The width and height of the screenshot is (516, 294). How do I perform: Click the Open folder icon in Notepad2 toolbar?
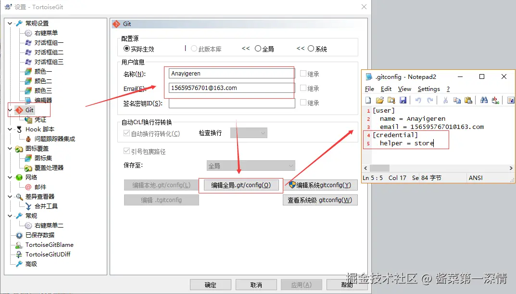click(x=380, y=100)
